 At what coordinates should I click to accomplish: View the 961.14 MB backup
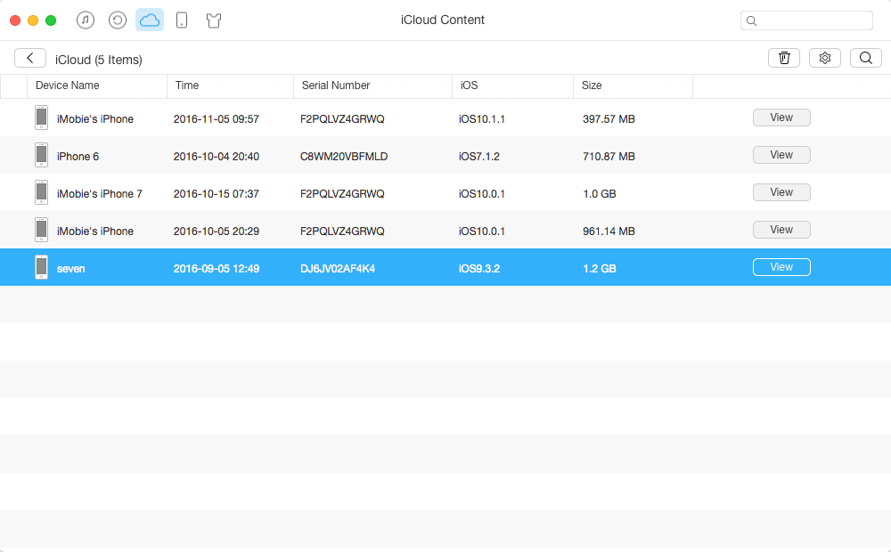pos(781,230)
